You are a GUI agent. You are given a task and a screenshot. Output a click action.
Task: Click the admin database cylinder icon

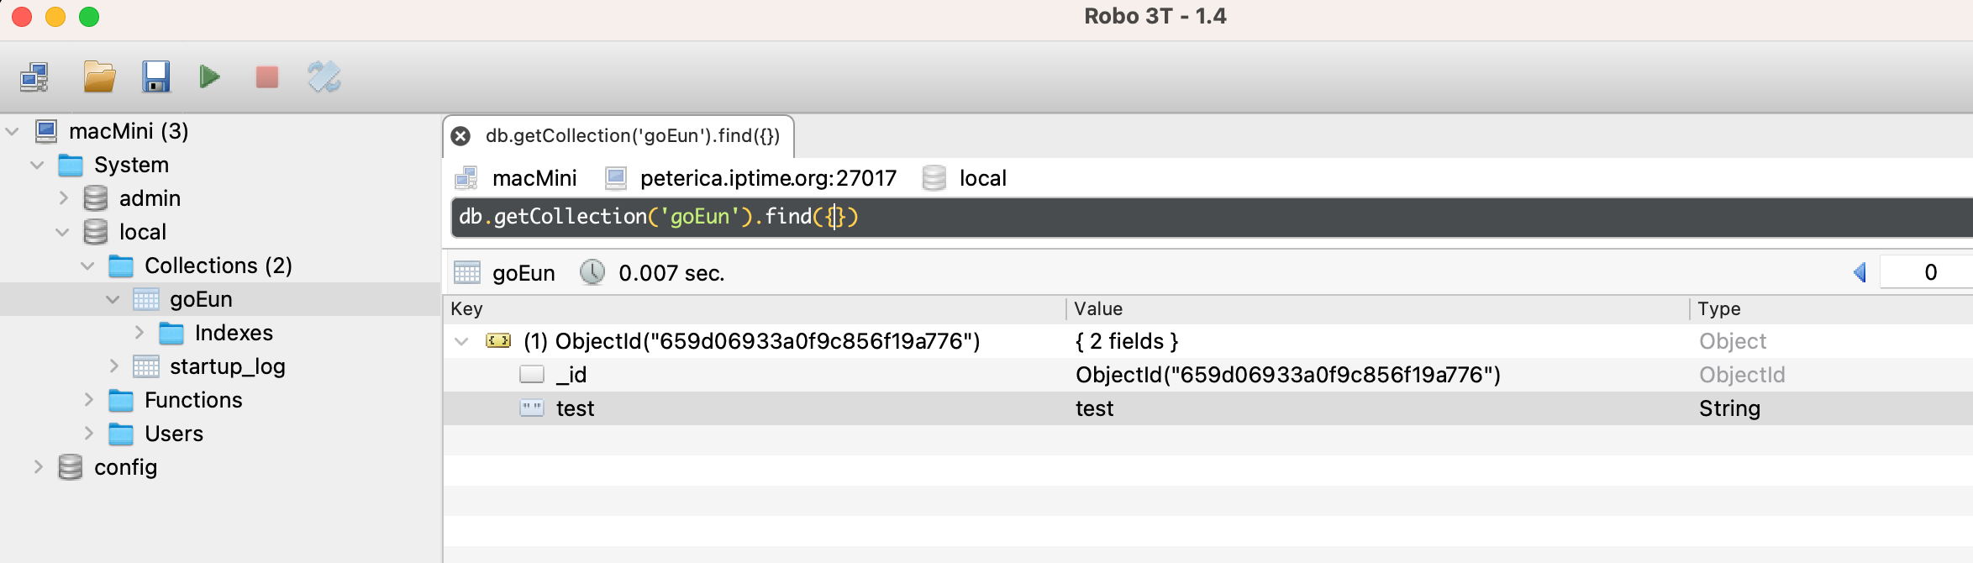[x=96, y=198]
